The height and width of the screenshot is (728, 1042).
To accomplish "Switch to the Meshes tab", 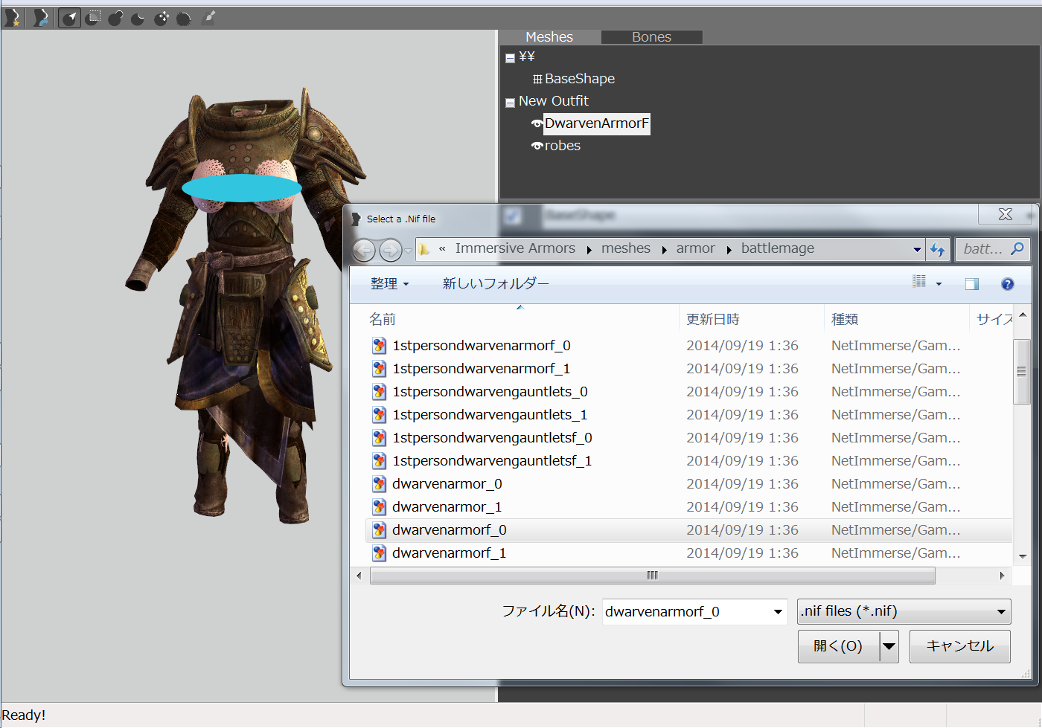I will (x=549, y=37).
